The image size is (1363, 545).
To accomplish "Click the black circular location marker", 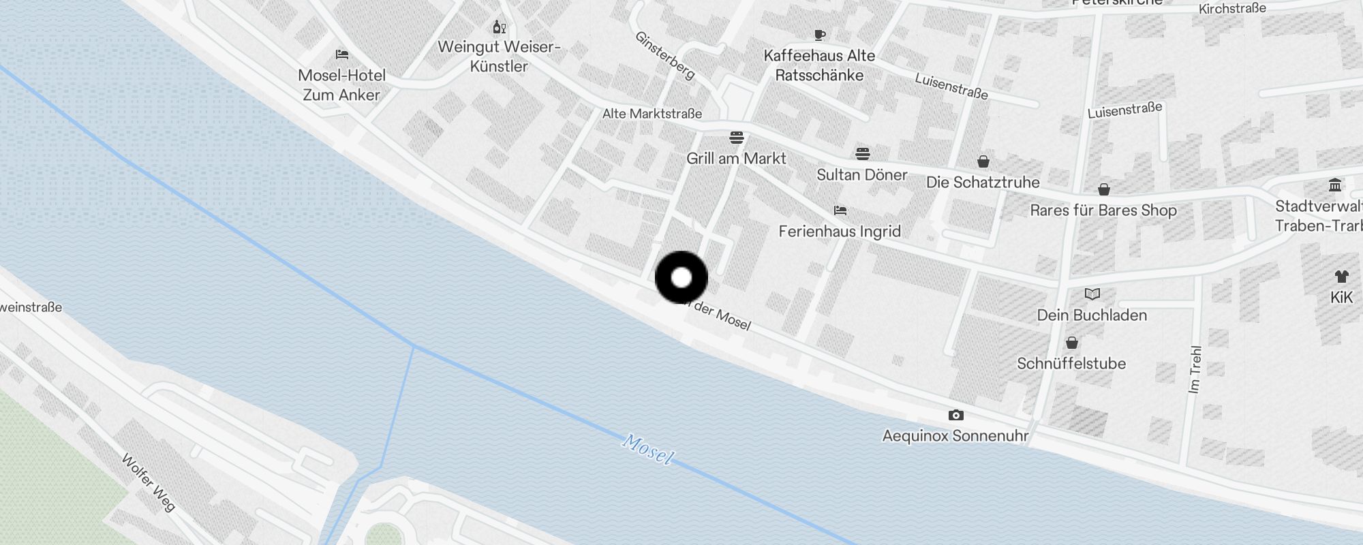I will click(681, 277).
